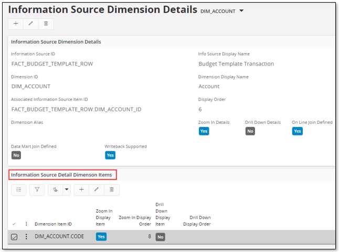Expand the dropdown arrow beside the settings icon

(67, 190)
